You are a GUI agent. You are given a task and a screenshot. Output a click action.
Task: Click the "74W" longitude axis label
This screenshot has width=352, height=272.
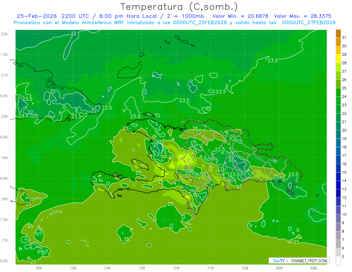(107, 268)
